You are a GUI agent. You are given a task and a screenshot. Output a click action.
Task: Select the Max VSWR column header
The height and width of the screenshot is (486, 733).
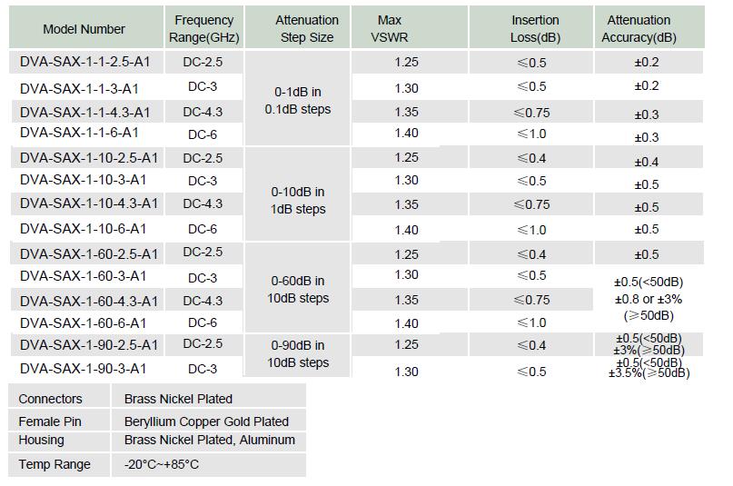[x=390, y=29]
